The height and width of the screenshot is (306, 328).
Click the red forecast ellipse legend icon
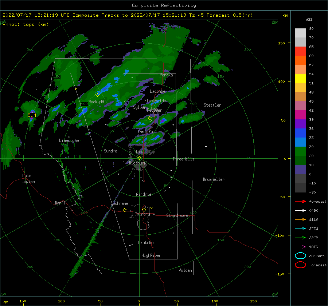click(300, 265)
